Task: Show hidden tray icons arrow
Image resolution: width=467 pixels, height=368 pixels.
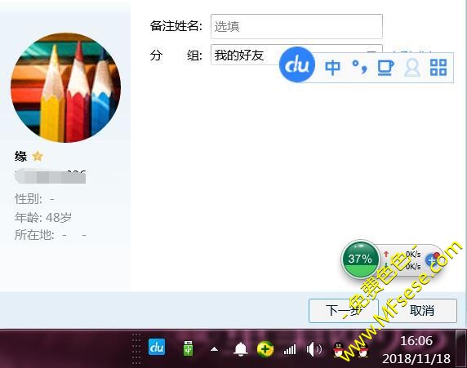Action: 214,349
